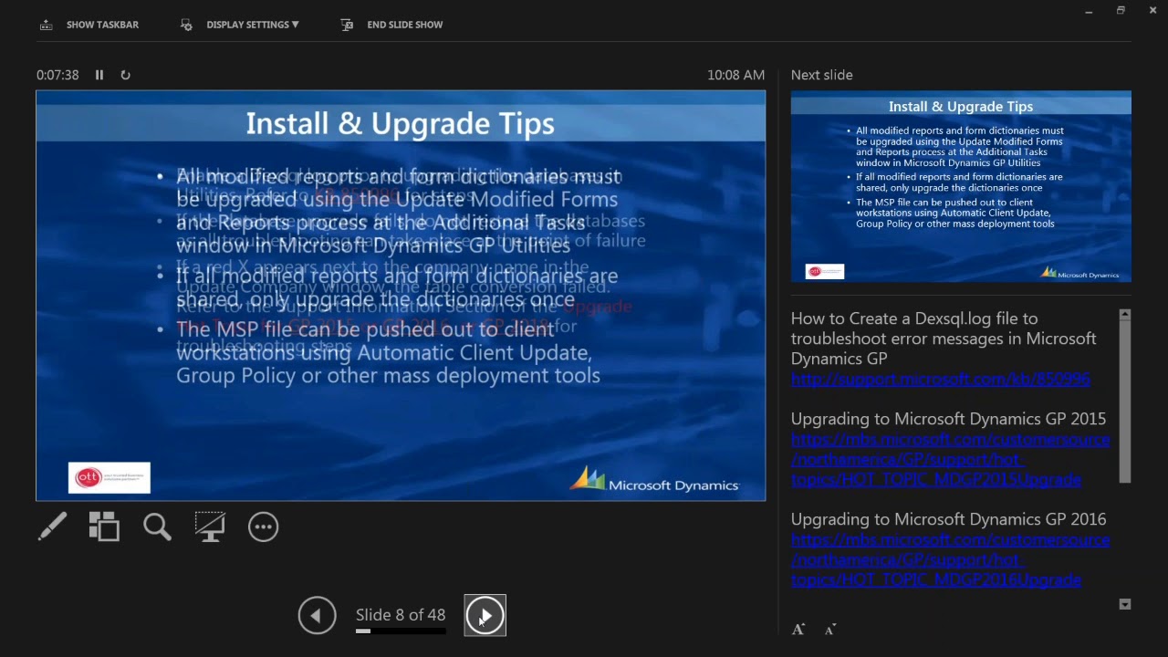Click the current slide view
The width and height of the screenshot is (1168, 657).
(x=401, y=296)
